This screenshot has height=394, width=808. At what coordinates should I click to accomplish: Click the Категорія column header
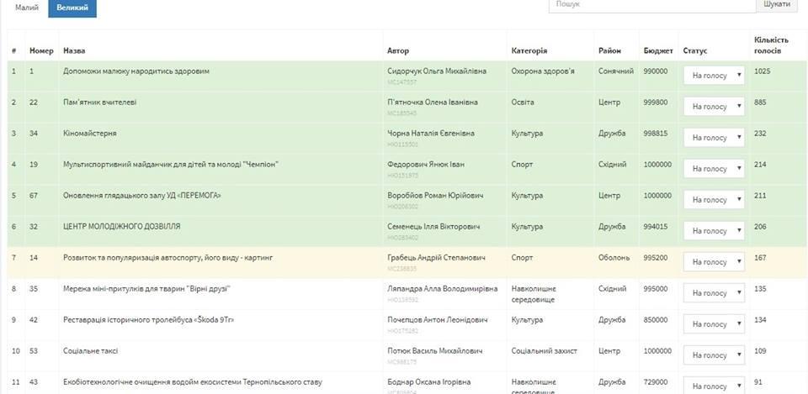click(529, 51)
